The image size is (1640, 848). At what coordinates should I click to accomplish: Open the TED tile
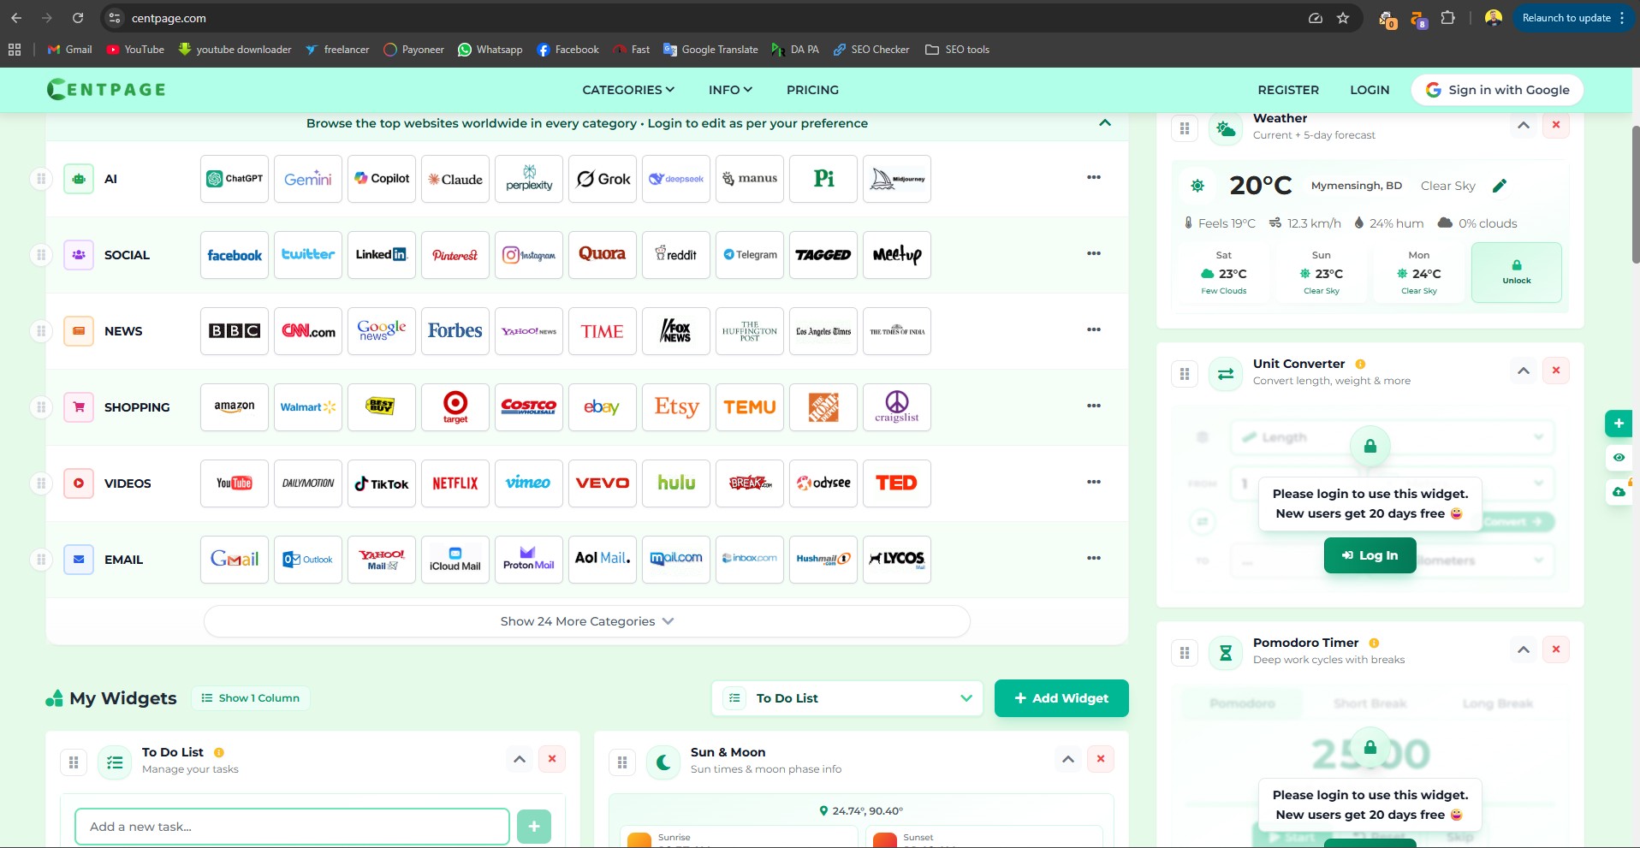tap(897, 483)
